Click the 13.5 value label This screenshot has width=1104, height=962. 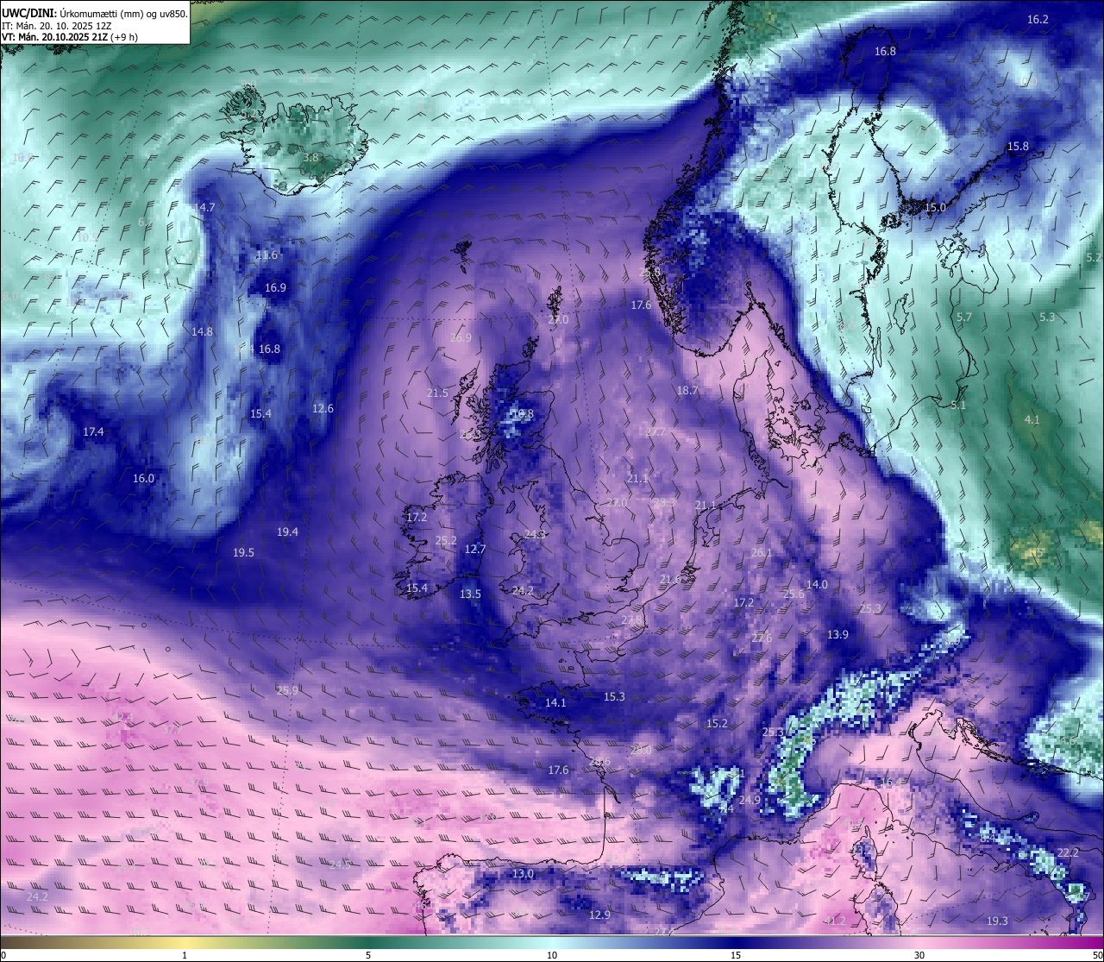click(470, 594)
